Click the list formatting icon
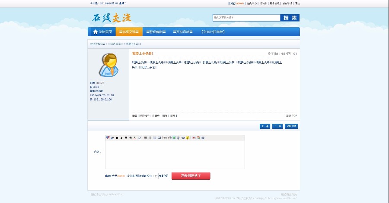 (150, 138)
